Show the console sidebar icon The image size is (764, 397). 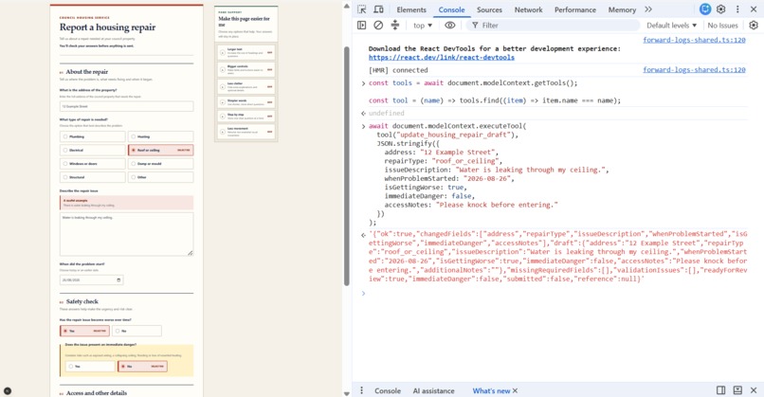(361, 25)
